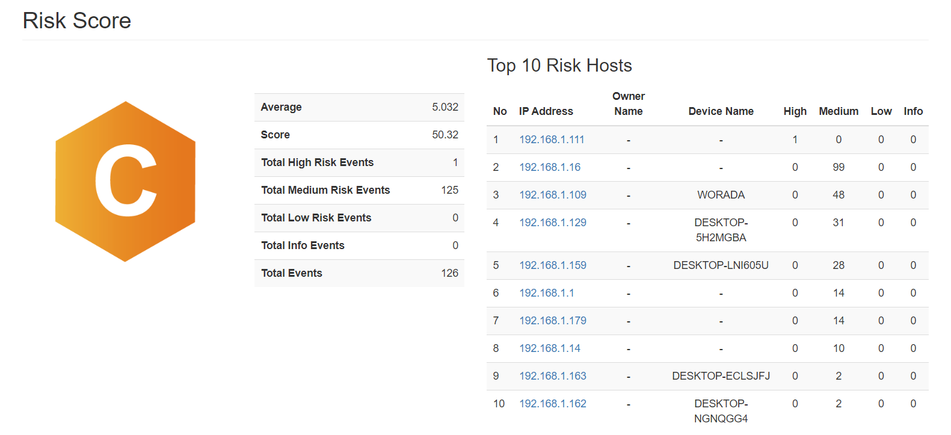951x435 pixels.
Task: Click the High column header
Action: coord(795,111)
